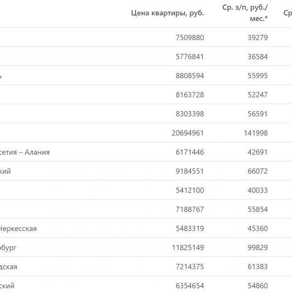Select the price cell 8808594
This screenshot has width=292, height=292.
[x=190, y=76]
